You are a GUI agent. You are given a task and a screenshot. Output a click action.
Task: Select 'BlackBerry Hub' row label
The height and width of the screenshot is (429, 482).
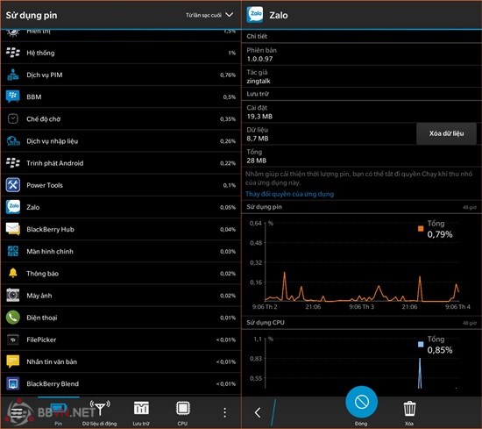click(x=51, y=229)
